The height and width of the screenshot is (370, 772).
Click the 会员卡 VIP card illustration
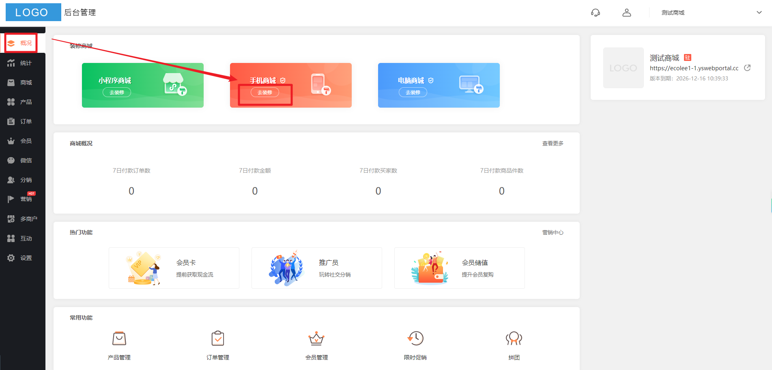click(x=144, y=268)
